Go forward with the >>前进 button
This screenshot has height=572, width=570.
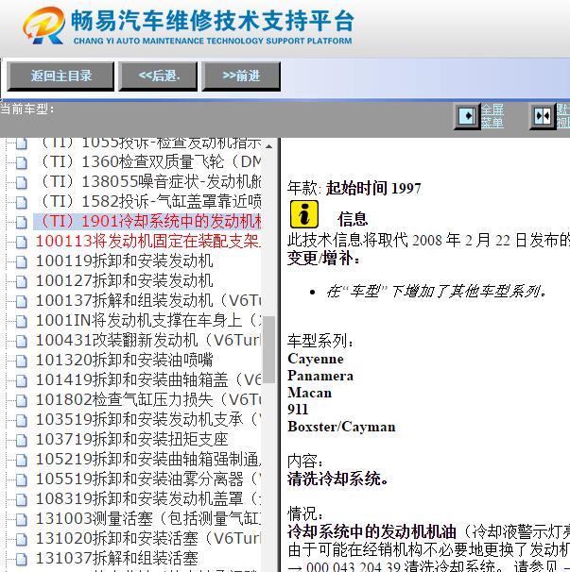point(241,76)
